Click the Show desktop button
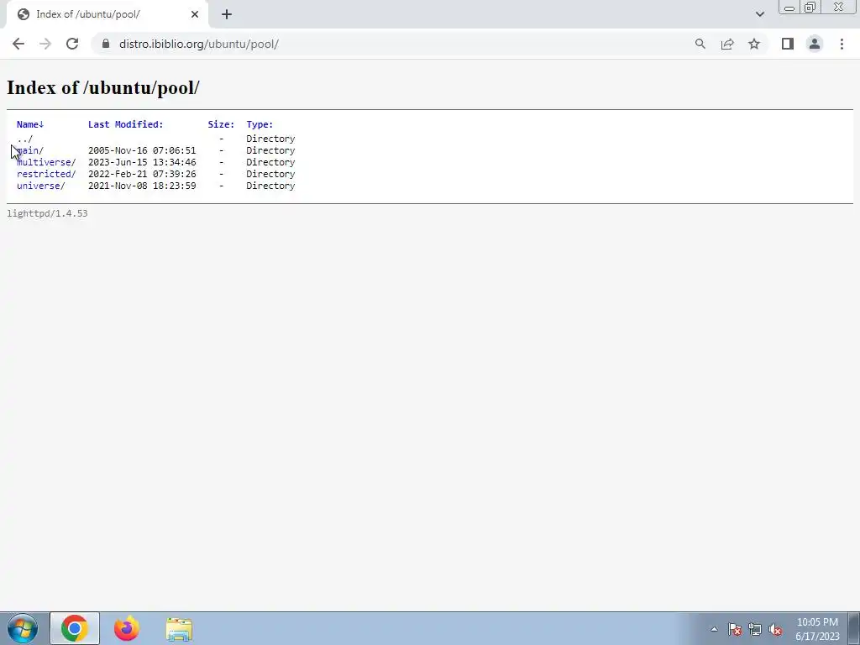Viewport: 860px width, 645px height. pos(854,628)
